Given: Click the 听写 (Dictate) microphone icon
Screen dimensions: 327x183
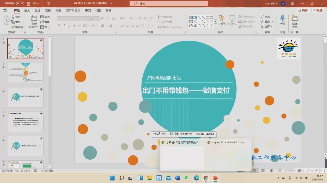Looking at the screenshot, I should pos(282,18).
